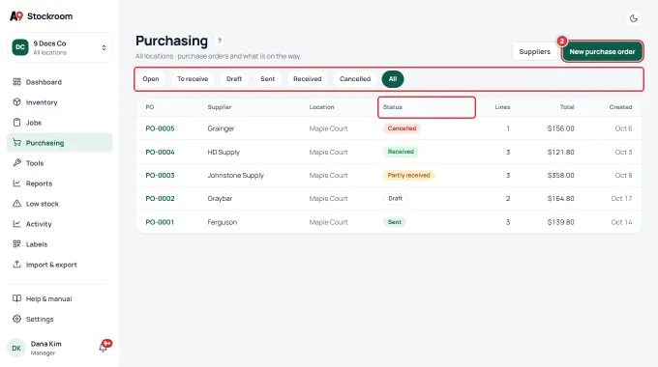Click Johnstone Supply supplier name

235,175
